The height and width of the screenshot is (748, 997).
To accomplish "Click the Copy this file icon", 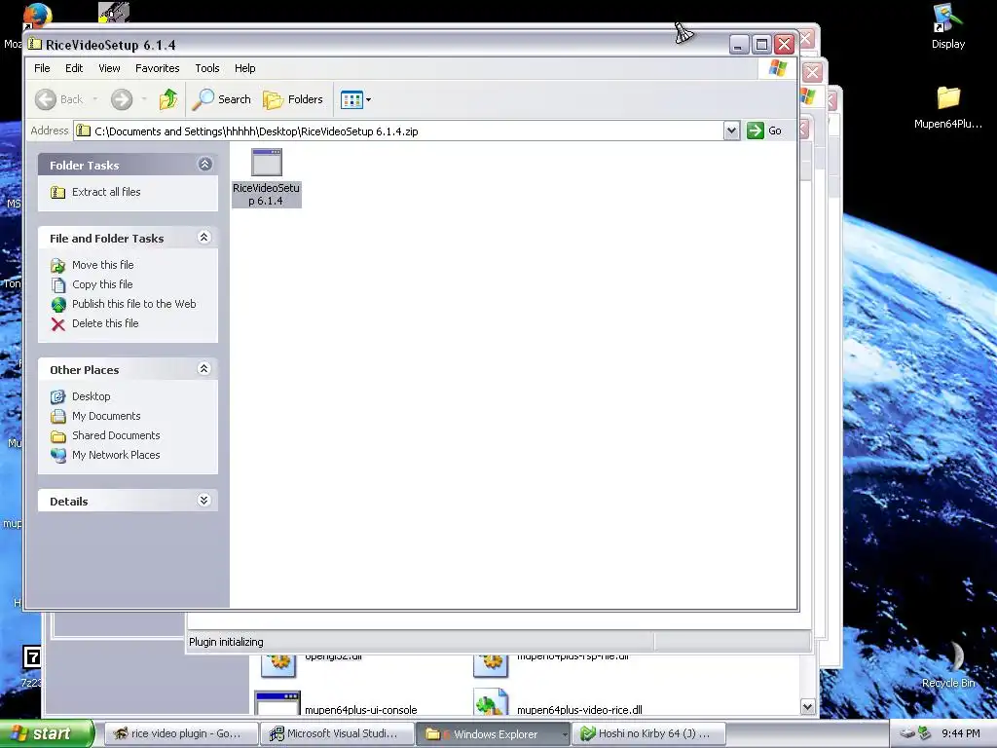I will point(57,285).
